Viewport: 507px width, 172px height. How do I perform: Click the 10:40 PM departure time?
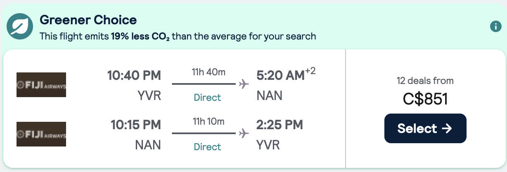tap(134, 76)
